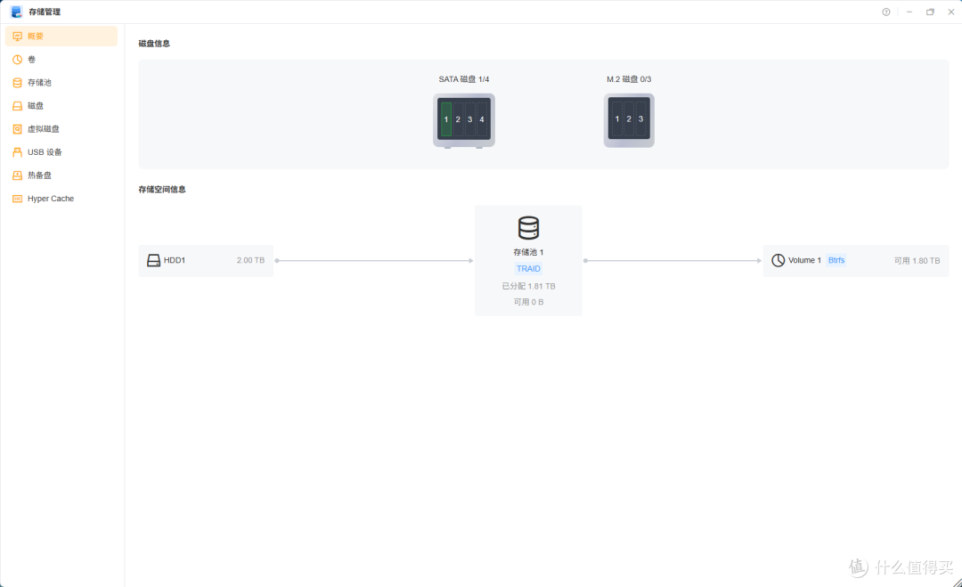Click the 可用 1.80 TB text on Volume 1
Image resolution: width=962 pixels, height=587 pixels.
[x=917, y=261]
